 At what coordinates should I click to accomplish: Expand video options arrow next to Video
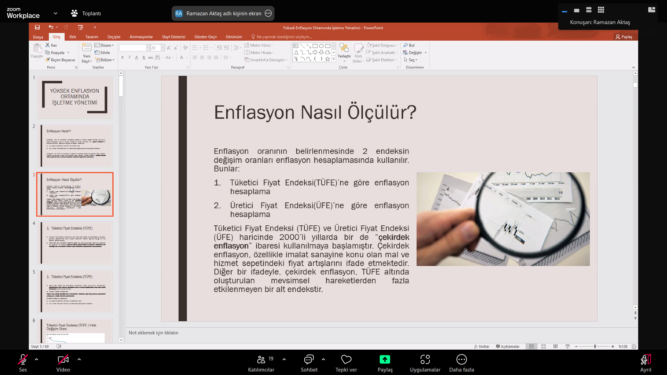(79, 359)
